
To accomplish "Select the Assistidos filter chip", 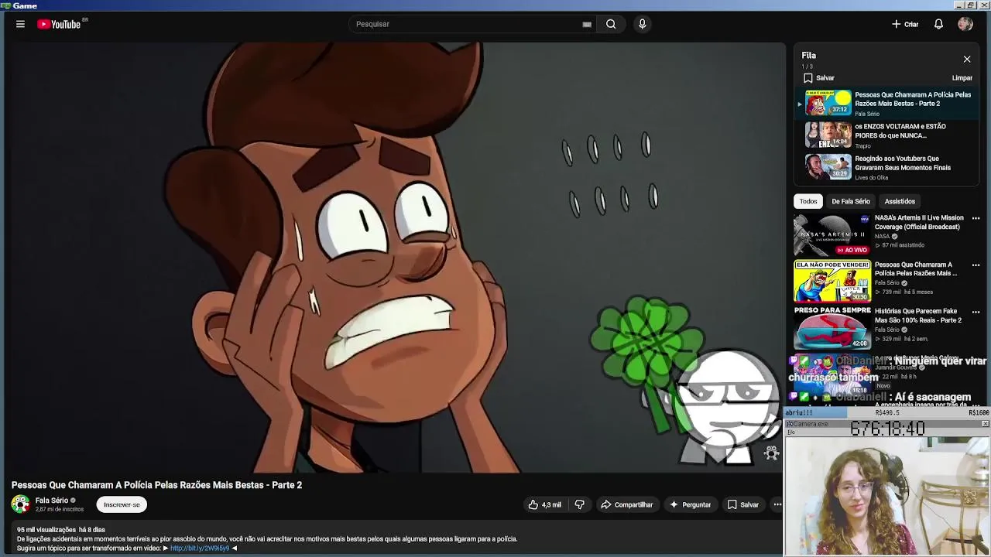I will [900, 201].
